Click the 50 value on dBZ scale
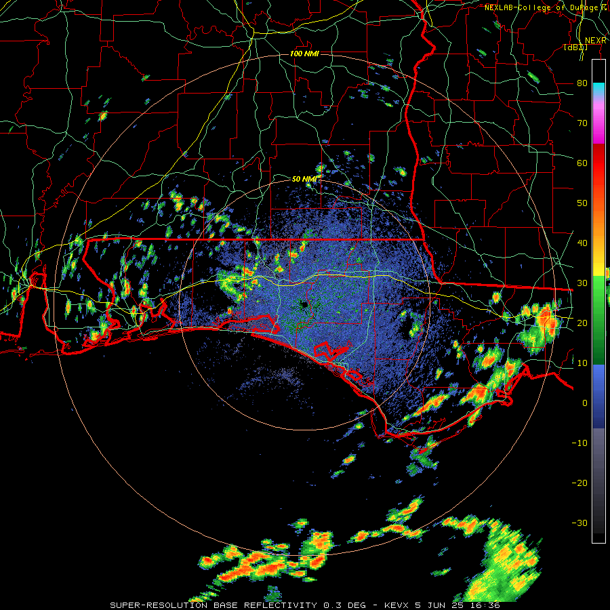The height and width of the screenshot is (610, 610). tap(582, 203)
